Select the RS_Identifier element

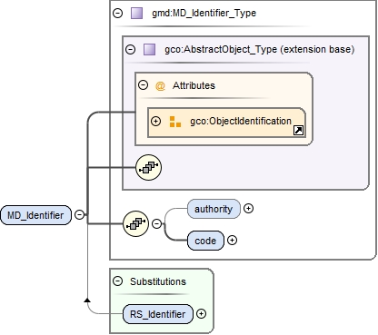157,314
